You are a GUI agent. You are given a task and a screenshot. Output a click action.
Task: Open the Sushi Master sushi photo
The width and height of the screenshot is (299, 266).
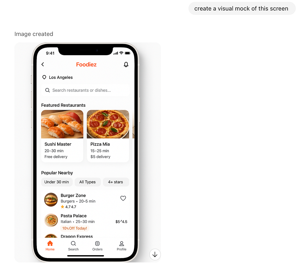pos(62,124)
